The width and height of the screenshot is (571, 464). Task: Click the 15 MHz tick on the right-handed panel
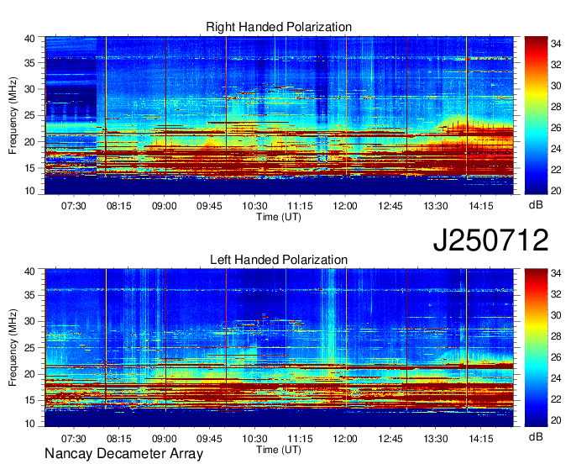(x=30, y=168)
